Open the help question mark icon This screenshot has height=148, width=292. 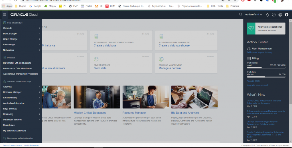(274, 15)
